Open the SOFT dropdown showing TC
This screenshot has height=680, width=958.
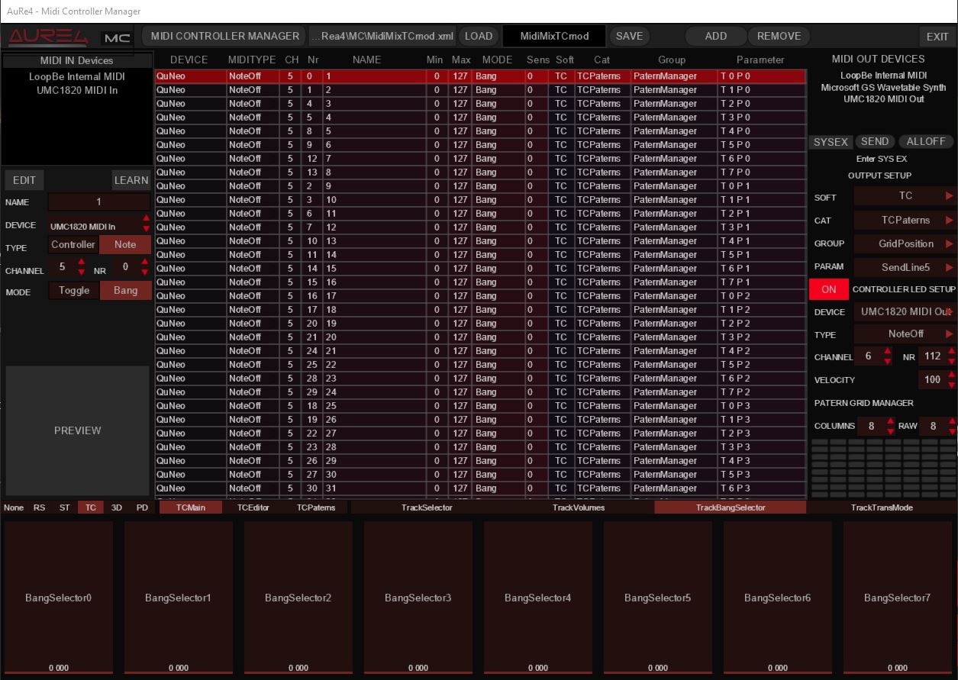point(905,196)
